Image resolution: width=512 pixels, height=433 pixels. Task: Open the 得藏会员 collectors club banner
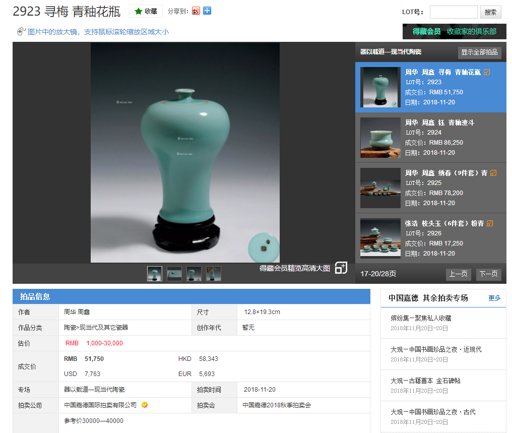tap(454, 31)
